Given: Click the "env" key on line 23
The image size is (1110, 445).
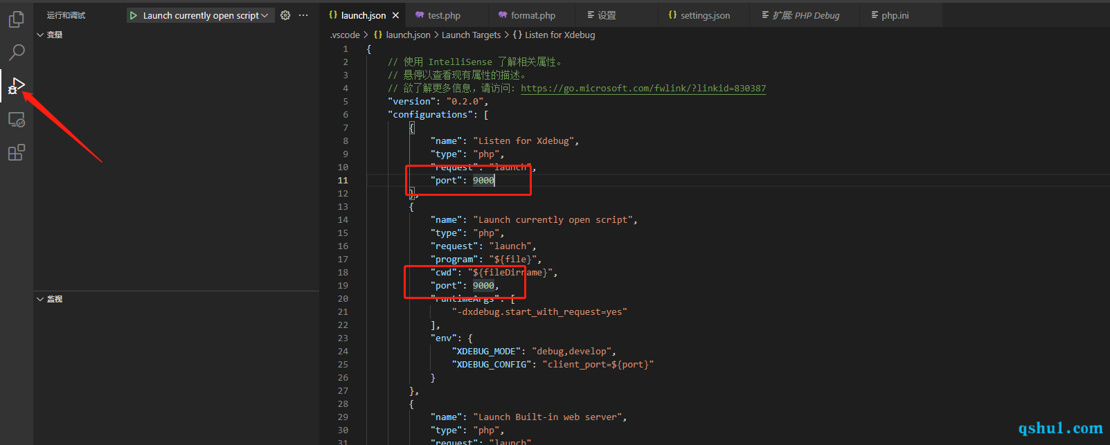Looking at the screenshot, I should pos(443,338).
